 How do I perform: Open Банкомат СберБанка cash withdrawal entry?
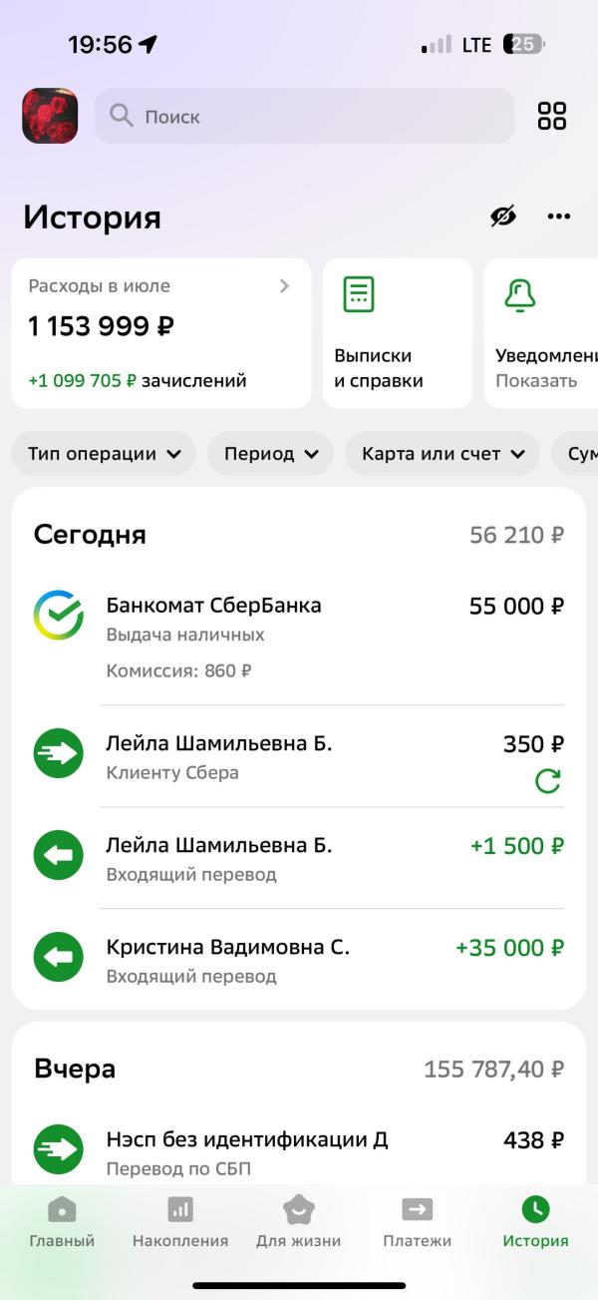click(299, 637)
